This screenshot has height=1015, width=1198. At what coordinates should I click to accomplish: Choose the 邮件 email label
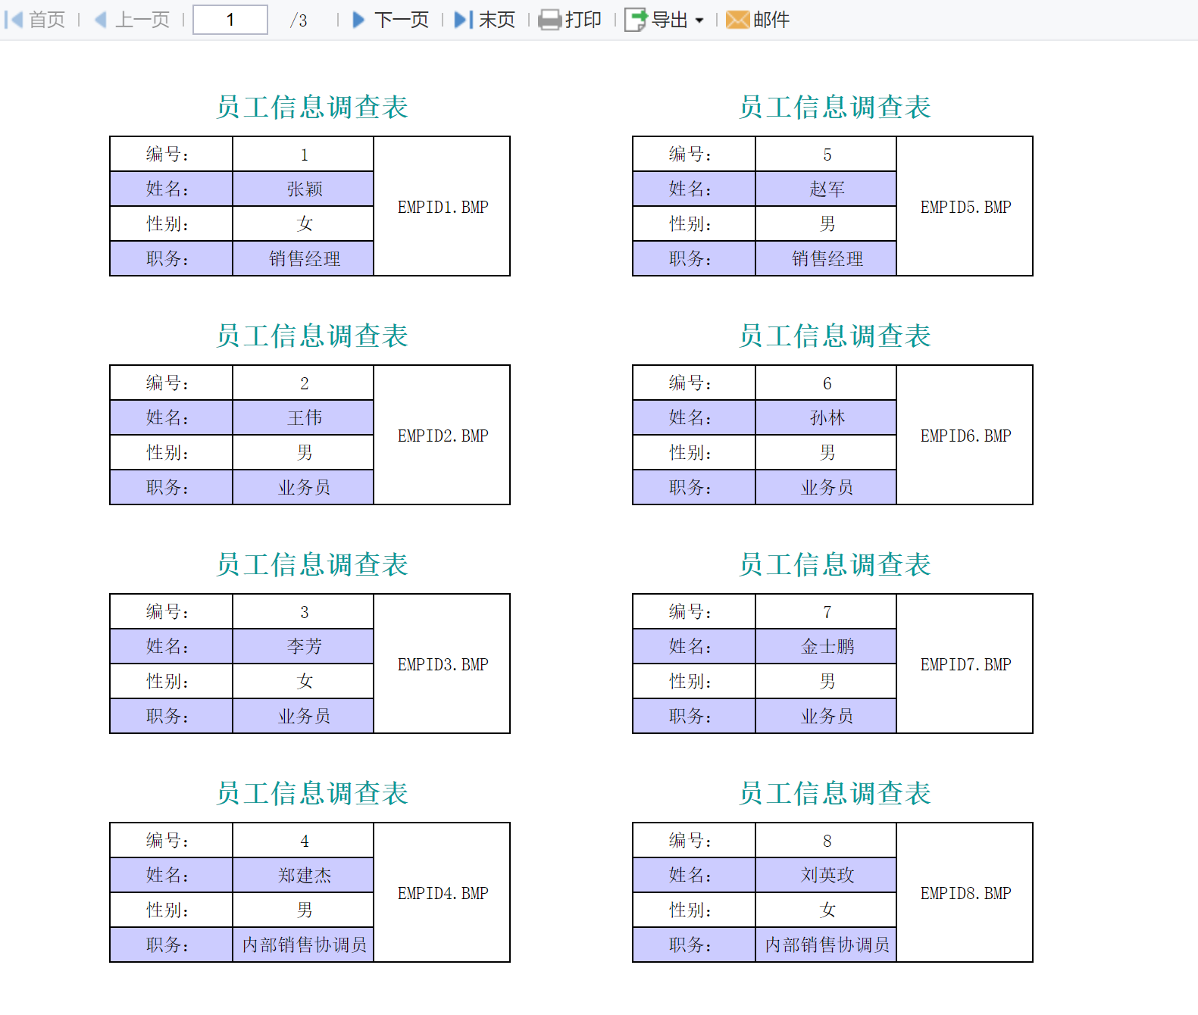[x=771, y=20]
